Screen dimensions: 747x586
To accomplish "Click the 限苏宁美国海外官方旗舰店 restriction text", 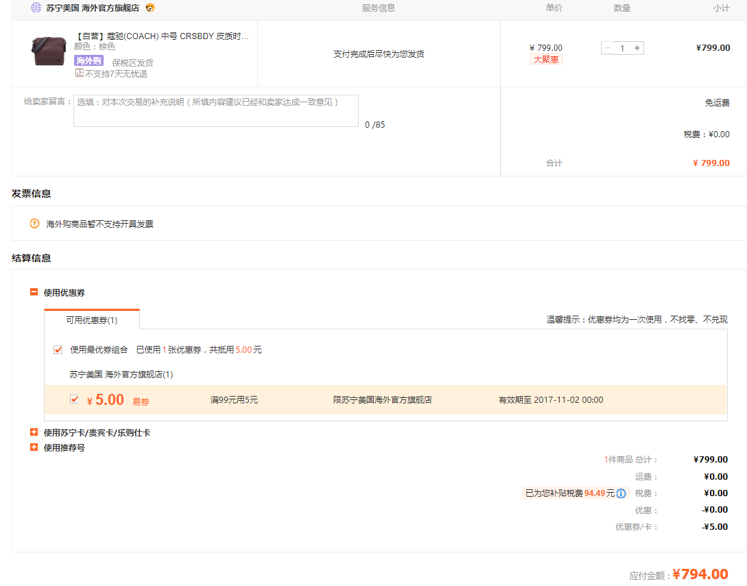I will click(383, 400).
